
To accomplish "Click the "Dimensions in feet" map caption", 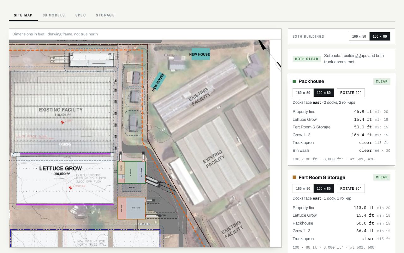I will [55, 34].
